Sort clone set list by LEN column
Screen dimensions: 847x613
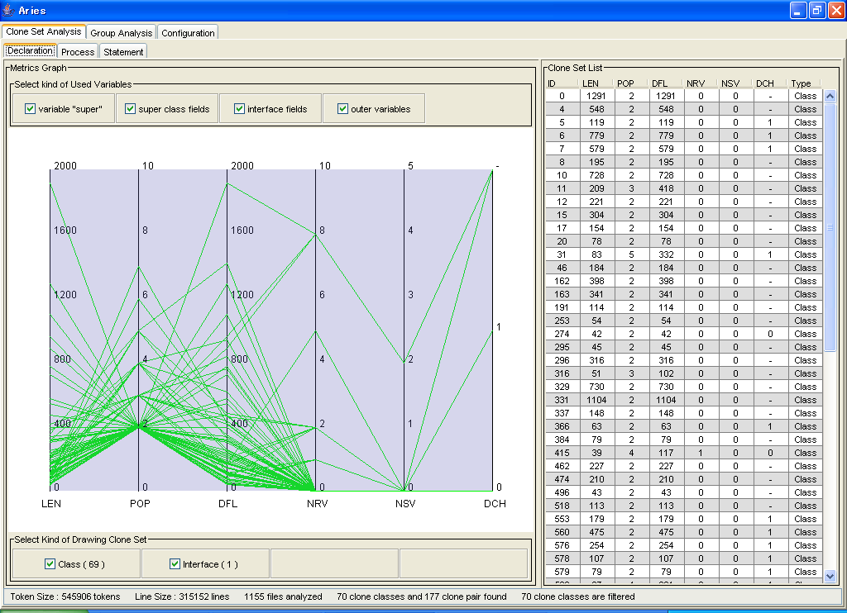[591, 83]
